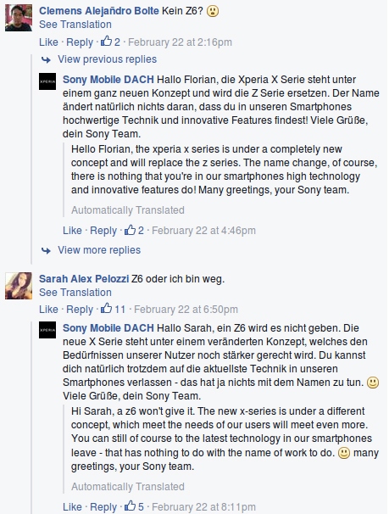Open Sony Mobile DACH page from first reply
Image resolution: width=389 pixels, height=514 pixels.
pos(108,80)
